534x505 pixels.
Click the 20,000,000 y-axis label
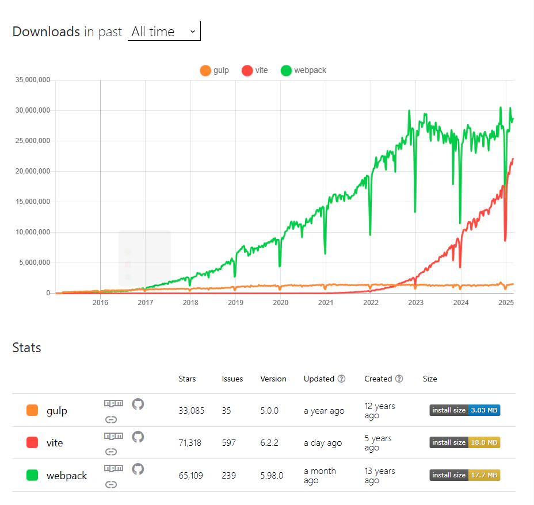pos(33,171)
